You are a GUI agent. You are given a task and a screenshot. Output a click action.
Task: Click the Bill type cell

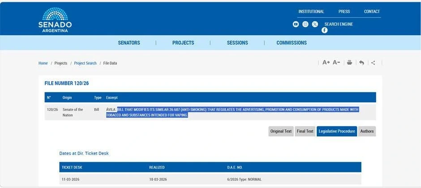[96, 109]
